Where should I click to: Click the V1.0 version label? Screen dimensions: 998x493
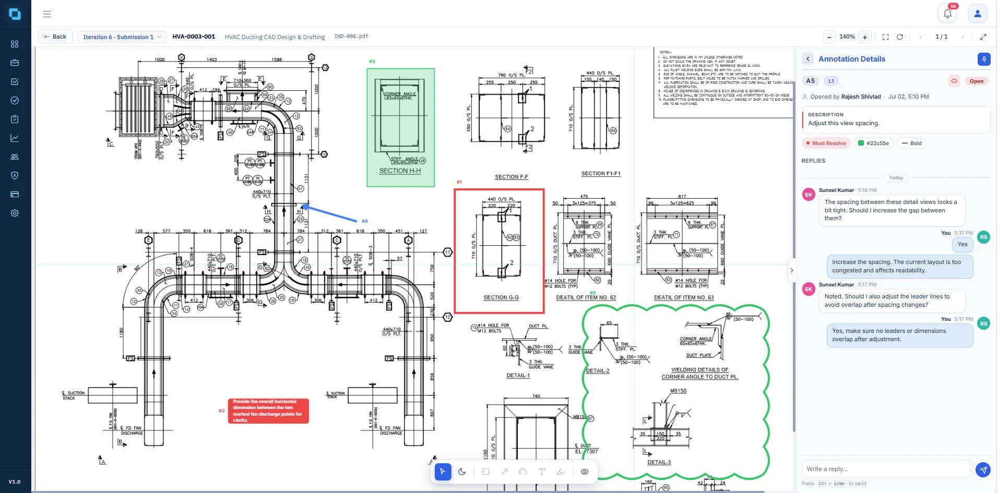pyautogui.click(x=15, y=482)
